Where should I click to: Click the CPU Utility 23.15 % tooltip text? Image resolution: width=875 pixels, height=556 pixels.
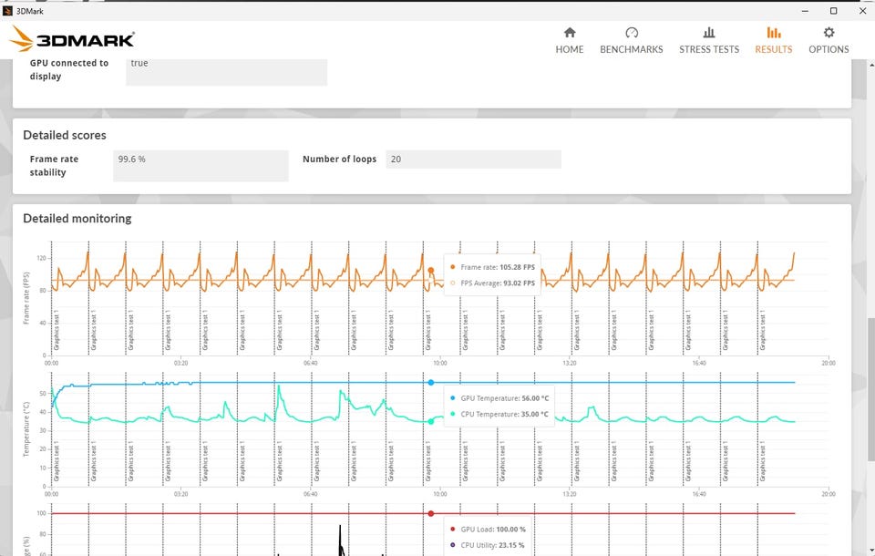click(492, 545)
